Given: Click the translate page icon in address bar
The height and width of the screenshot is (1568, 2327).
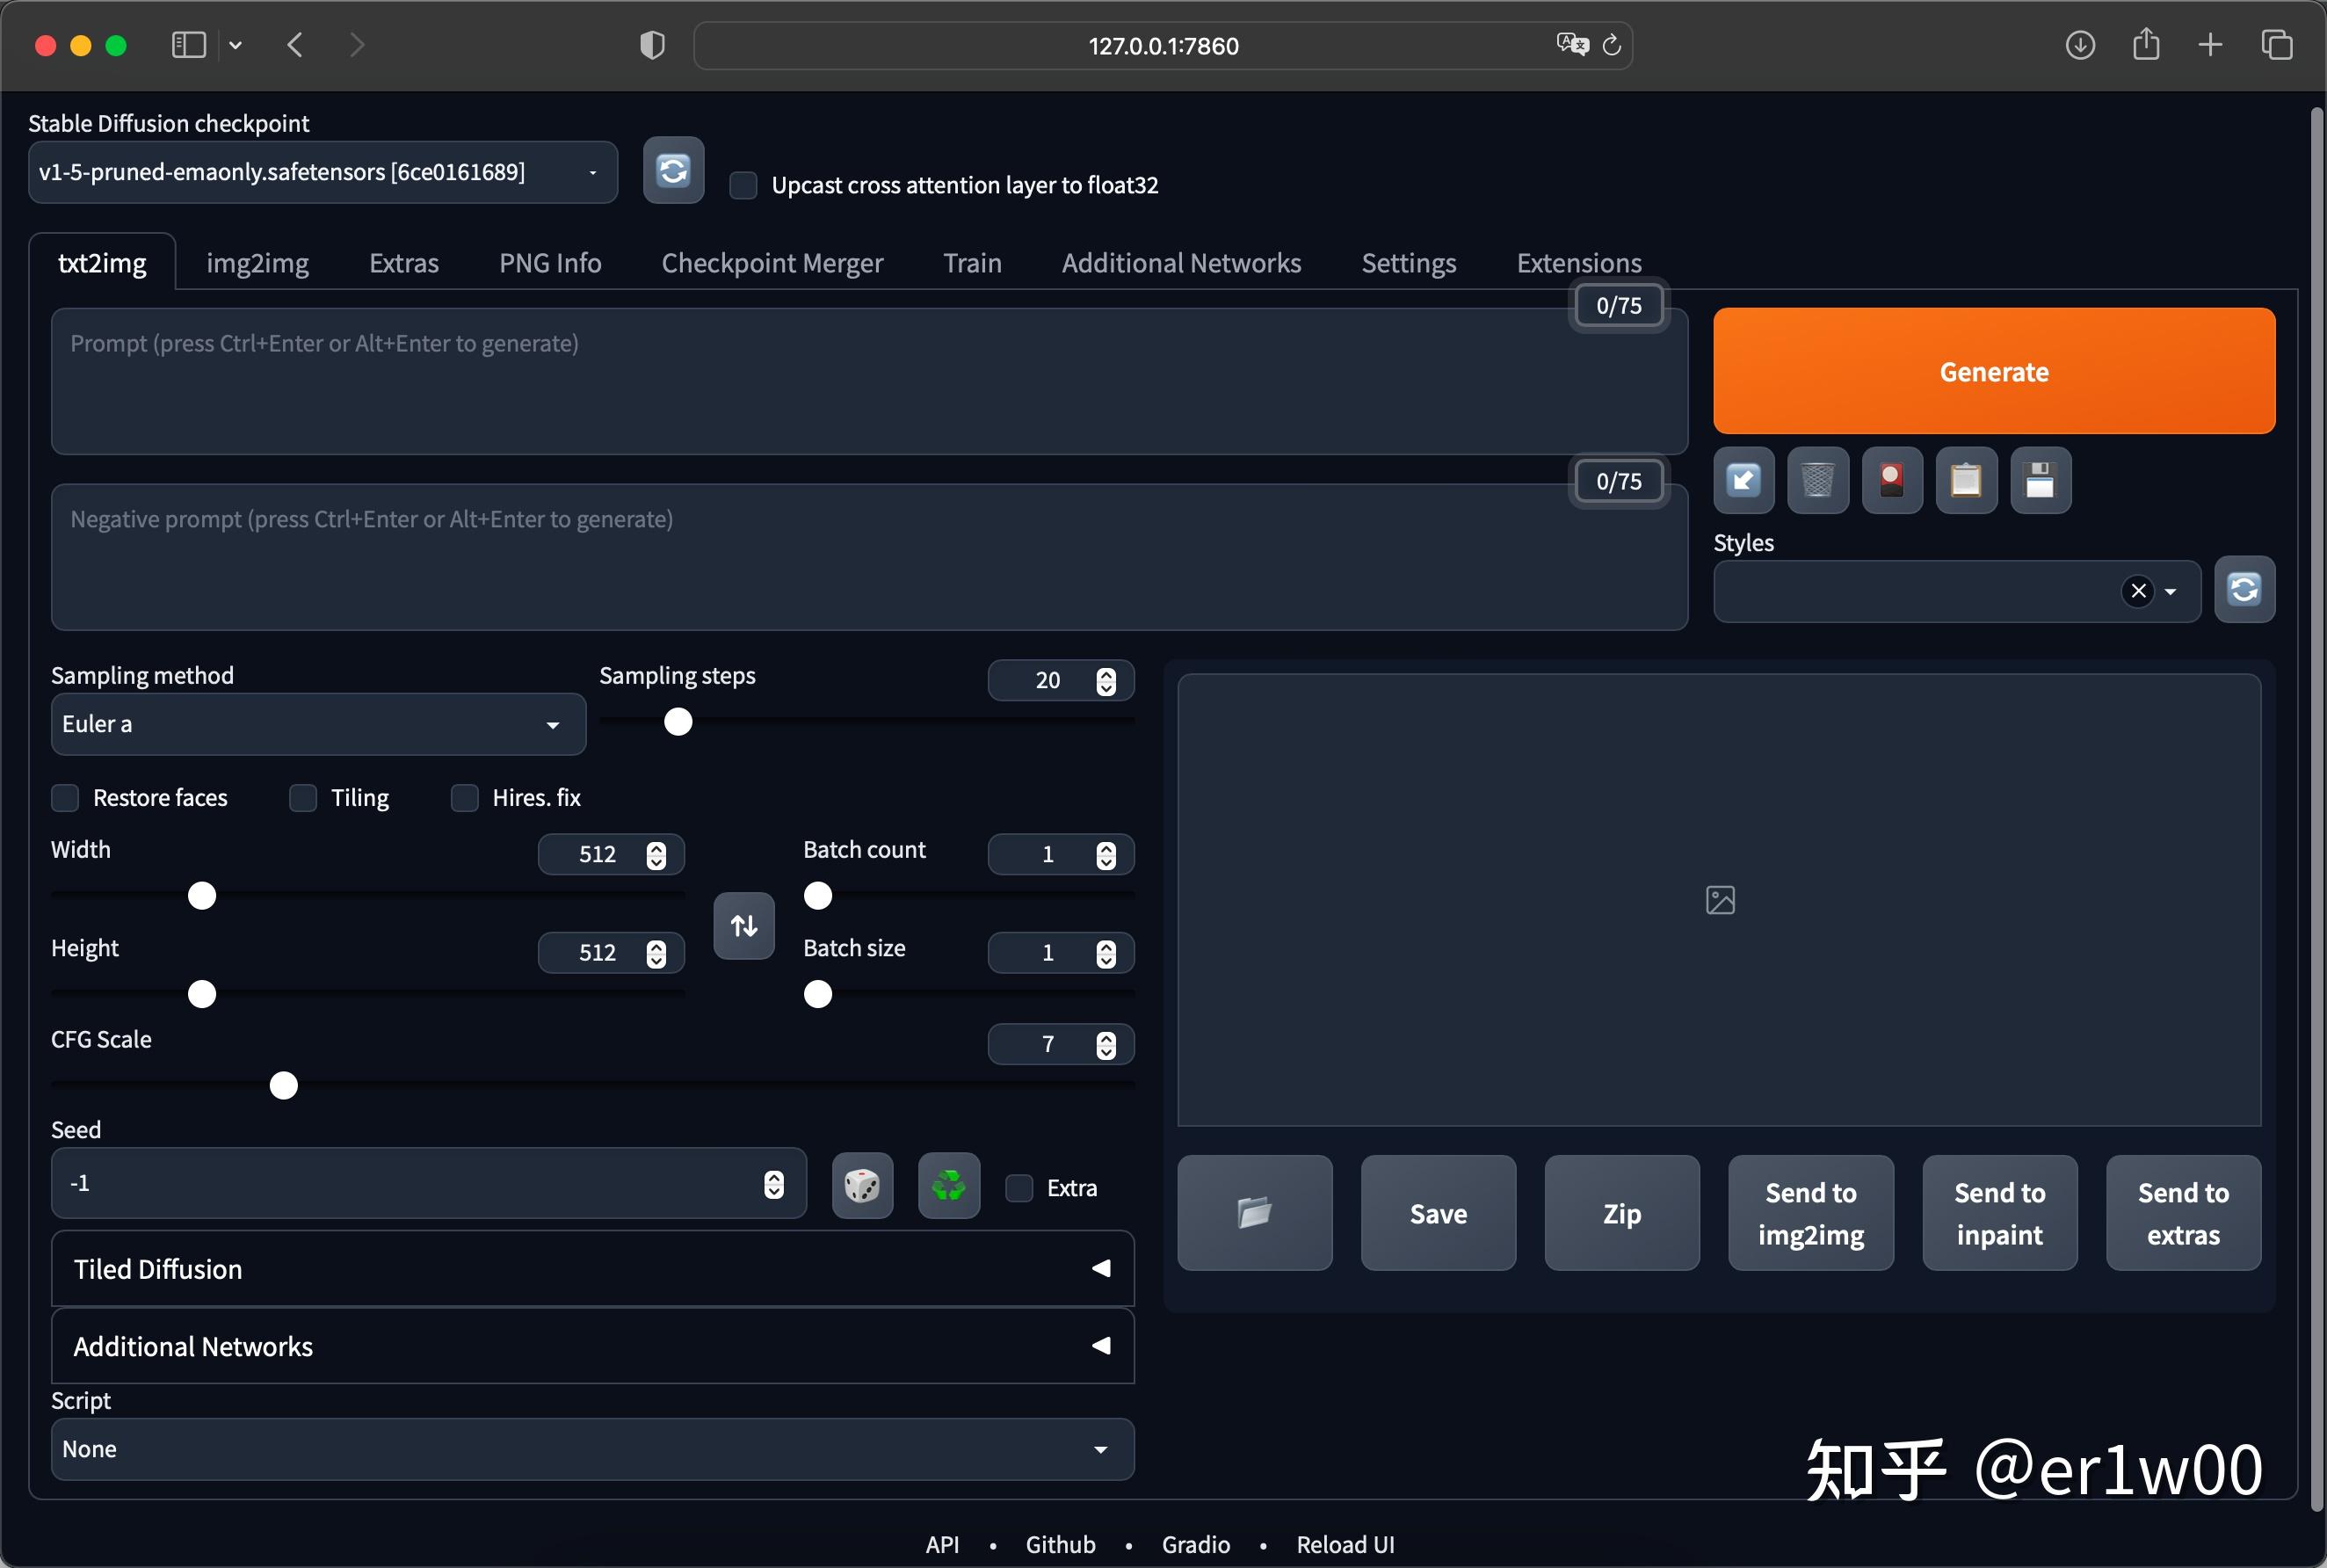Looking at the screenshot, I should (1571, 44).
